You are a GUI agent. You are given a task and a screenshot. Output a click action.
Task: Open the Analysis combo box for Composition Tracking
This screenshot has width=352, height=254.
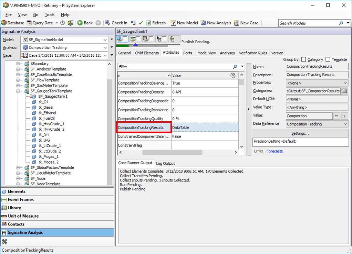point(104,48)
